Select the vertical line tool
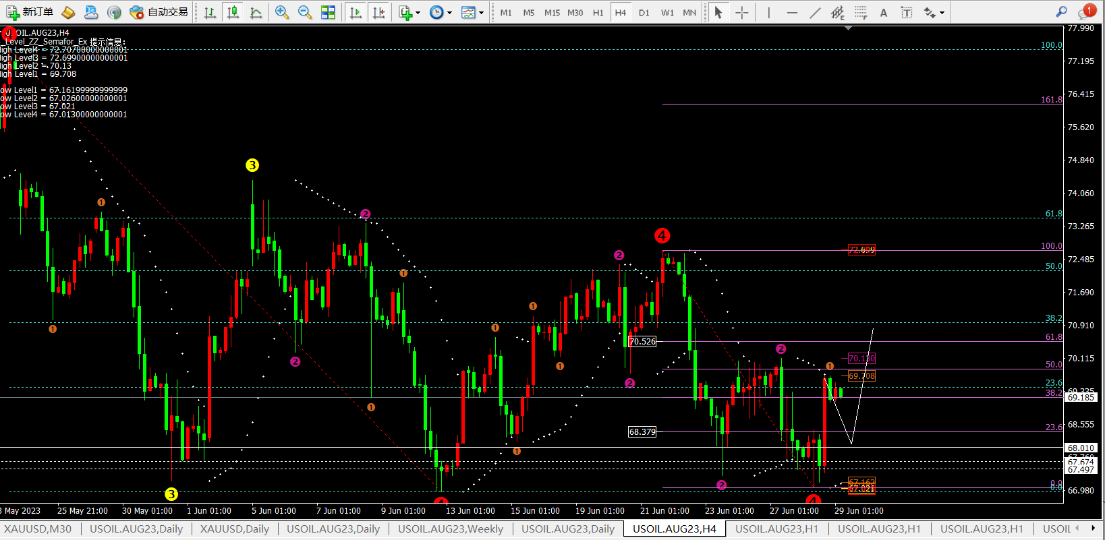The height and width of the screenshot is (540, 1105). coord(768,12)
